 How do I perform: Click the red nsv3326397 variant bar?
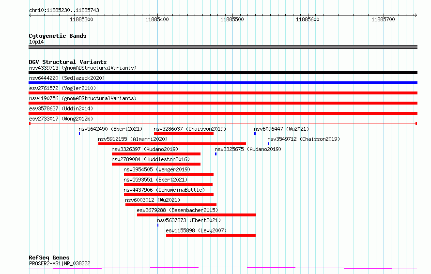point(156,154)
